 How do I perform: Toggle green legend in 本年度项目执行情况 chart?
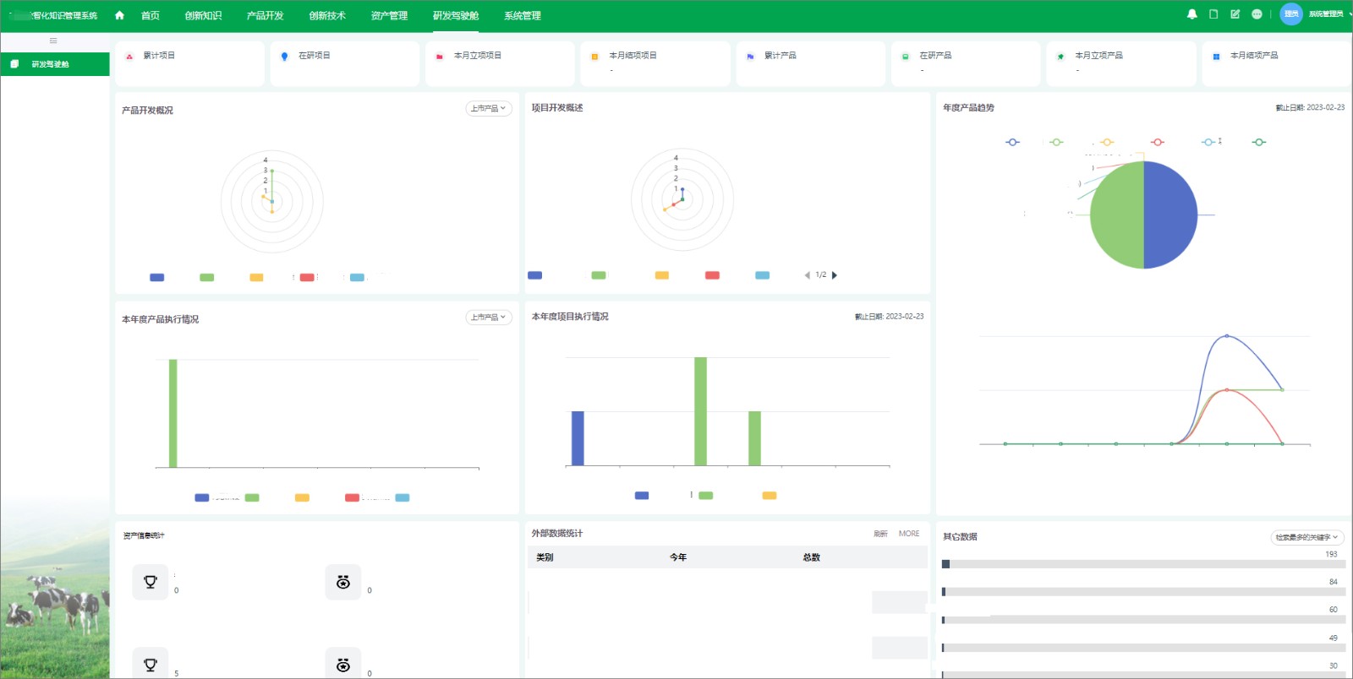click(705, 496)
